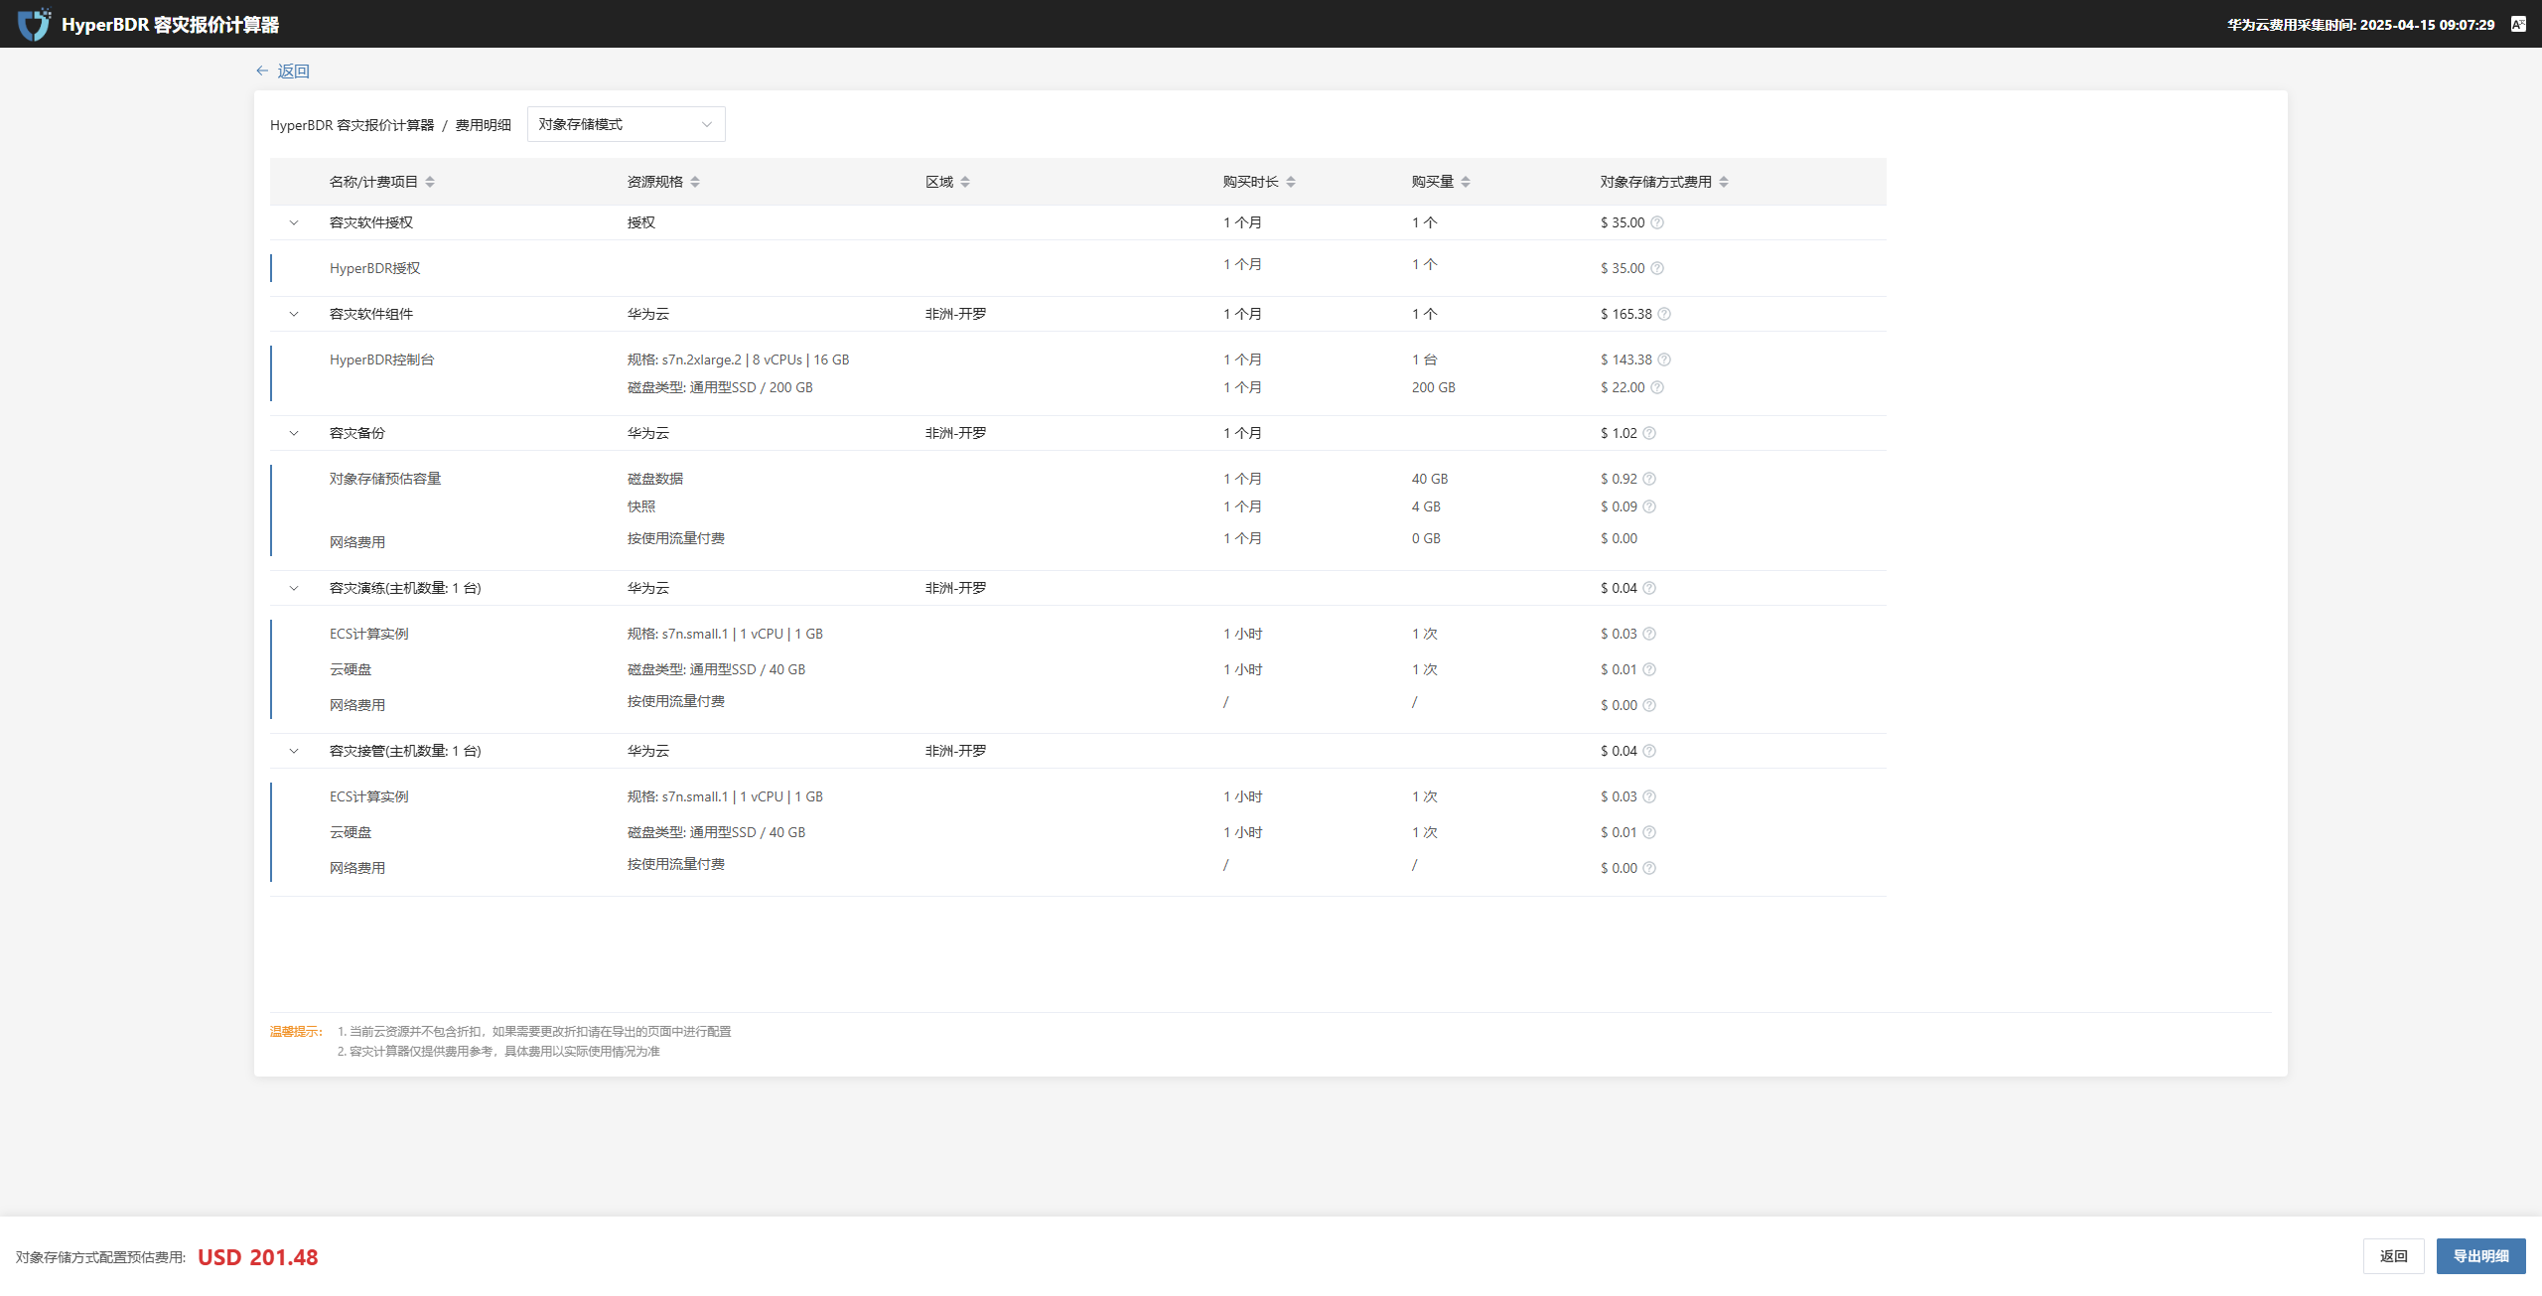Click 非洲-开罗 region in 容灾备份 row
Viewport: 2542px width, 1296px height.
pos(955,433)
